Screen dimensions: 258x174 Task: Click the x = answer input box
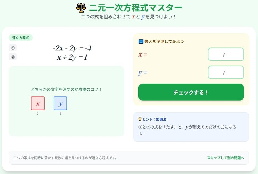click(x=226, y=54)
